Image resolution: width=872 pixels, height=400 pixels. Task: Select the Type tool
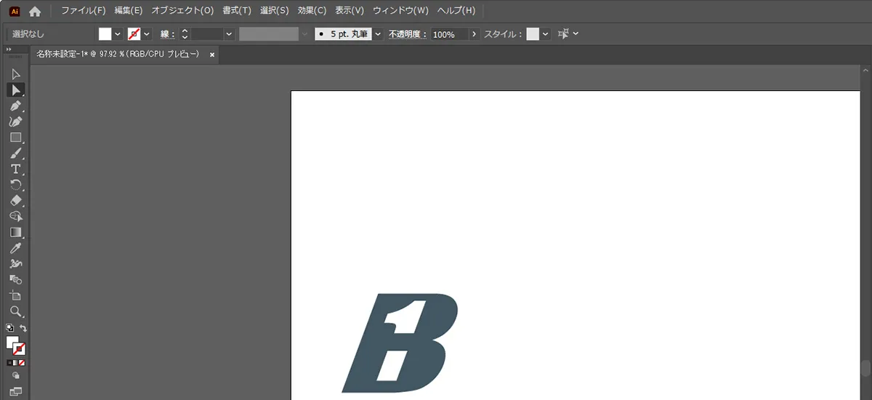click(x=15, y=169)
